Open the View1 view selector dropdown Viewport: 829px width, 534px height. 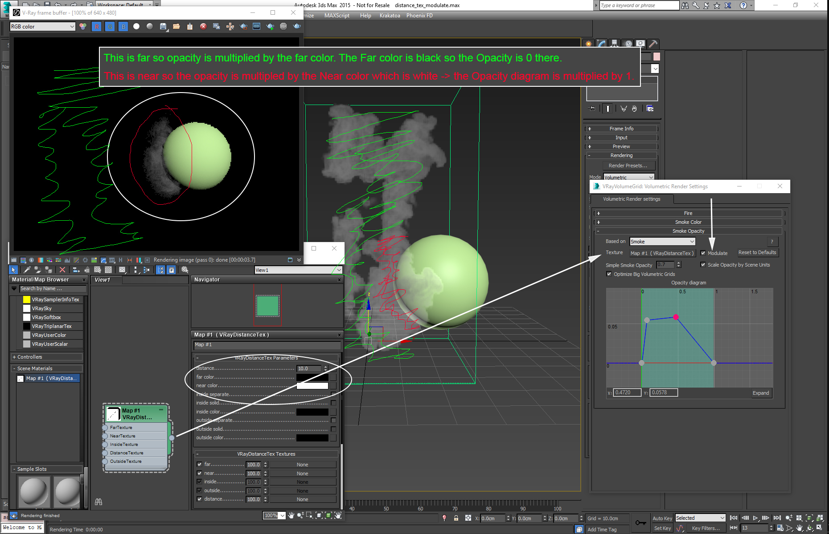[298, 270]
